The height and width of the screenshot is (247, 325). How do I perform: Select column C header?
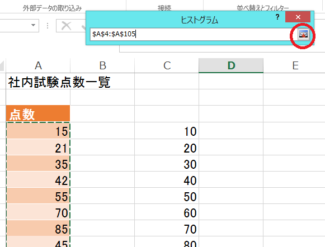[x=167, y=65]
